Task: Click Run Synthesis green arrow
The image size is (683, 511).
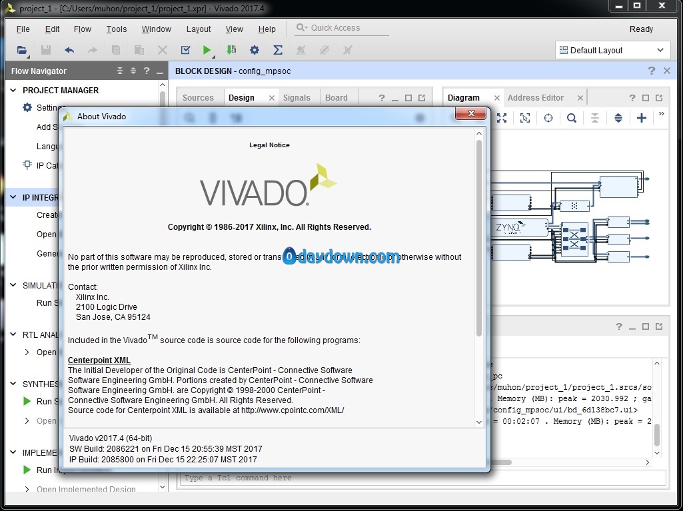Action: point(27,401)
